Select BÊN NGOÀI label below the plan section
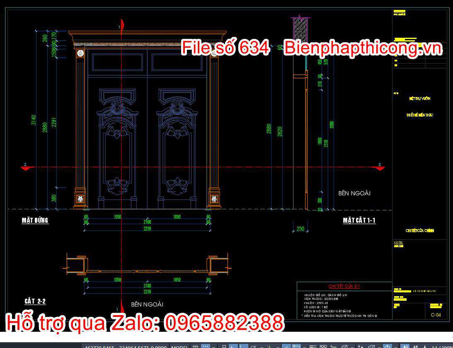 (147, 304)
